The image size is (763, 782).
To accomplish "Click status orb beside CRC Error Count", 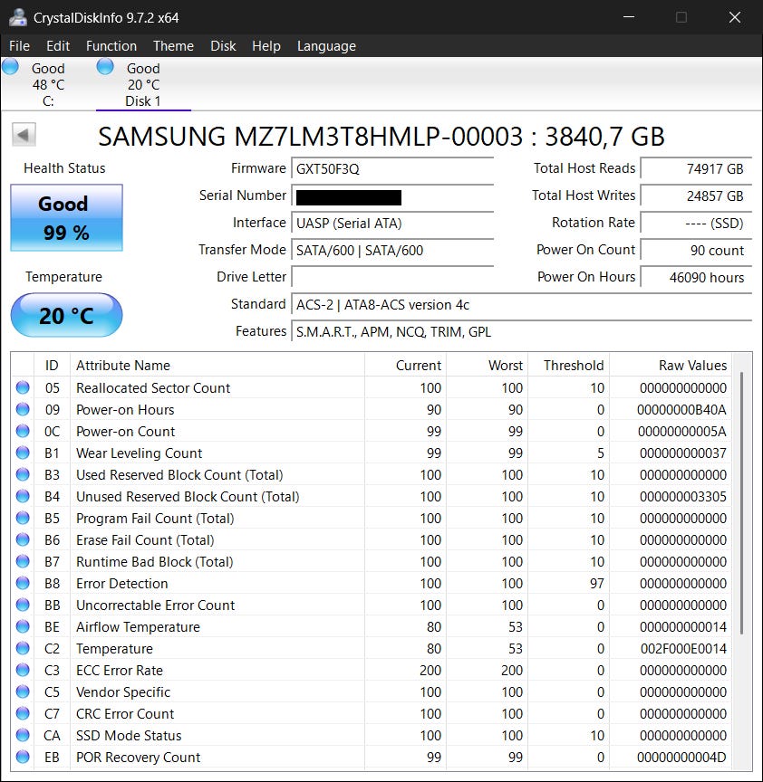I will pyautogui.click(x=23, y=714).
